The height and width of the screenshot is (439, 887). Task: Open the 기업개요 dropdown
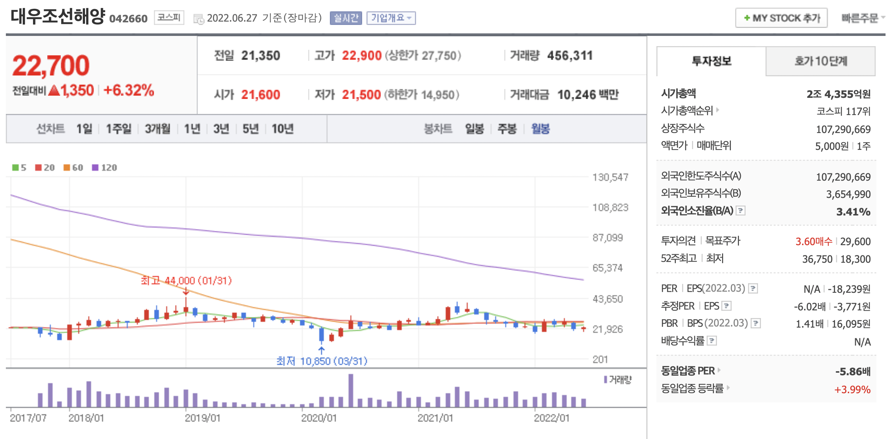point(391,18)
